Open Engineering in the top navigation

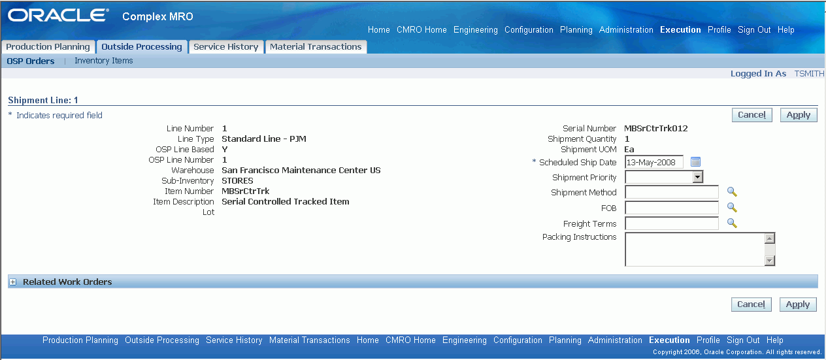(476, 30)
